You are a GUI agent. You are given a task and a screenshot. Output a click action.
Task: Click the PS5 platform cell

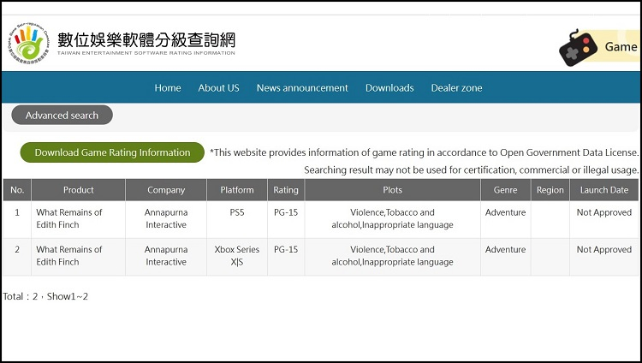[237, 212]
